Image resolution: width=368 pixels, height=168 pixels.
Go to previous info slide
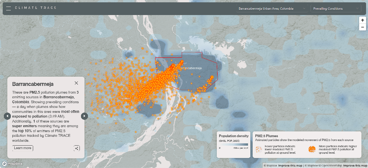7,116
